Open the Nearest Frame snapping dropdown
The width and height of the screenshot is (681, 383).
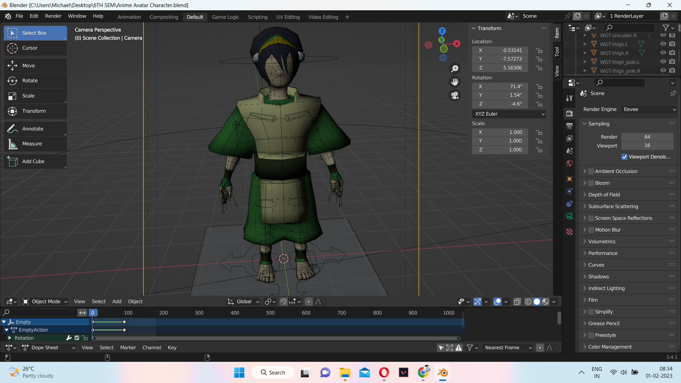click(508, 348)
